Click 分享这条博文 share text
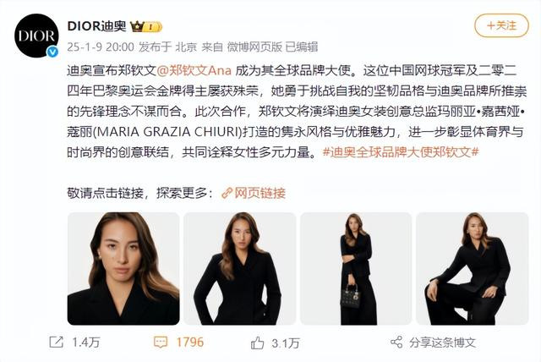Viewport: 541px width, 362px height. [x=442, y=343]
